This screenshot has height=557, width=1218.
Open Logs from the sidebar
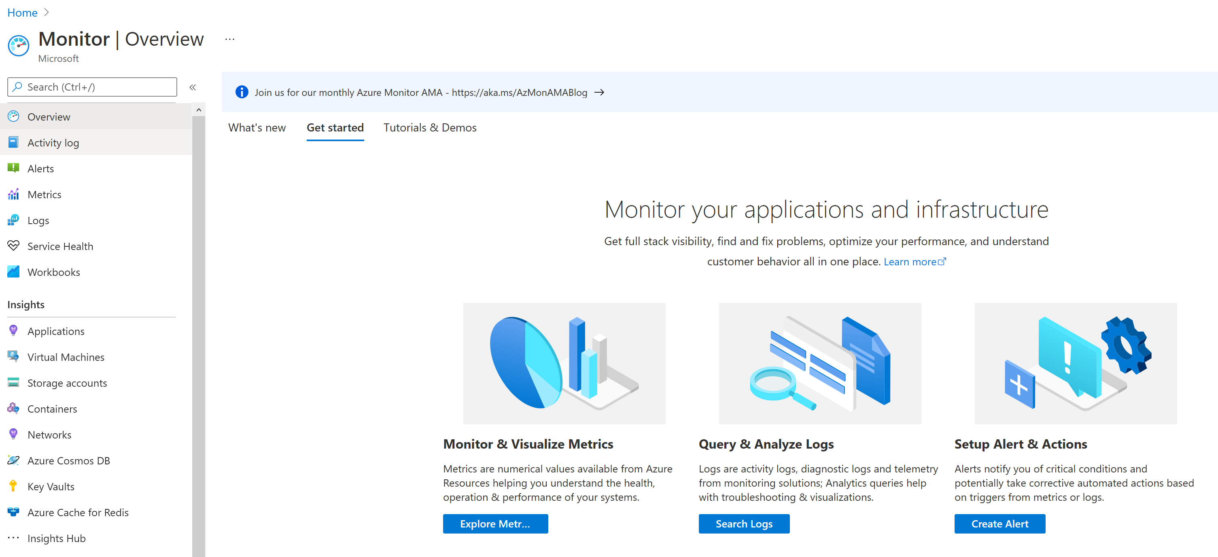point(96,220)
